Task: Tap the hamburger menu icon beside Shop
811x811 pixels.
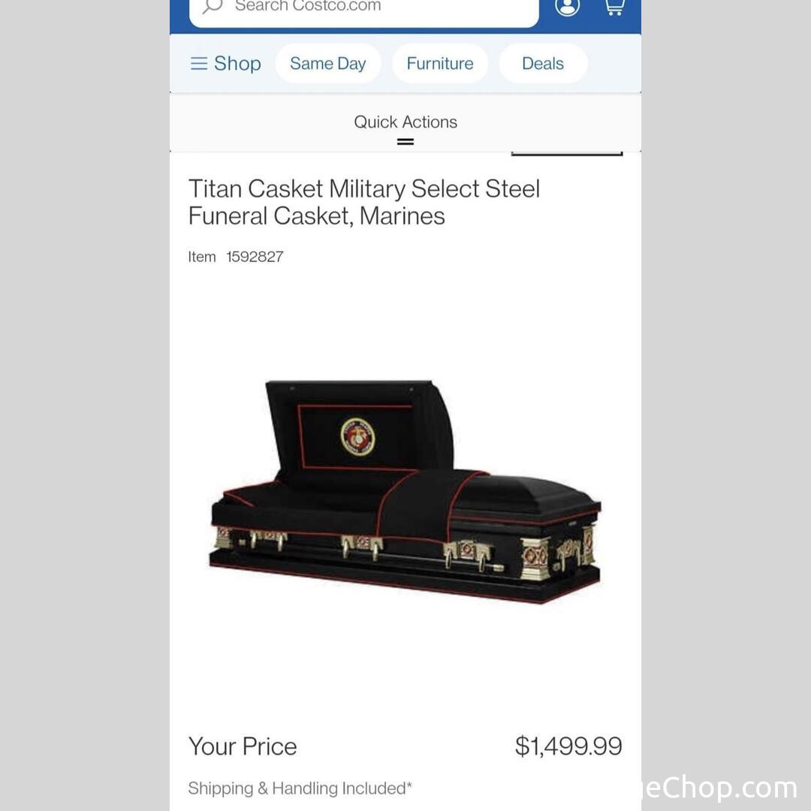Action: (x=198, y=64)
